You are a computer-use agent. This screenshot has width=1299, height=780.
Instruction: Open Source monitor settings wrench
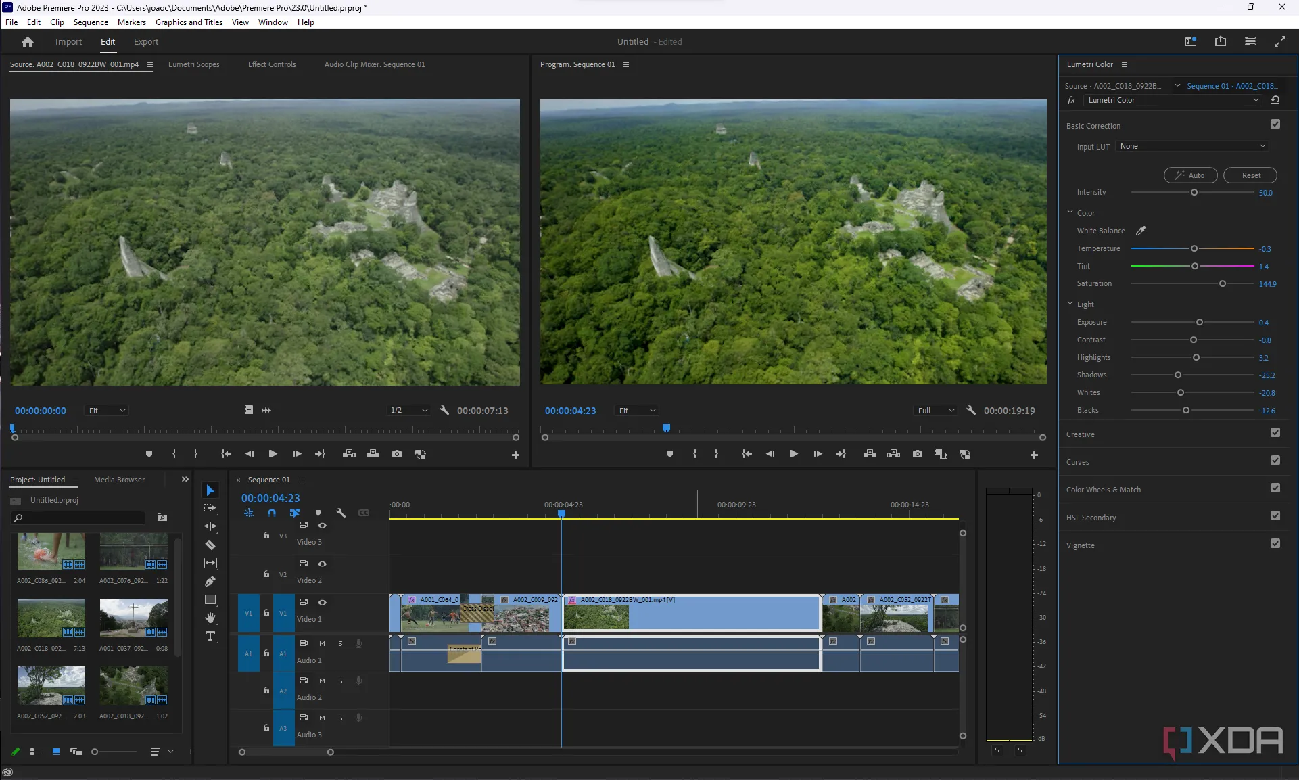444,410
